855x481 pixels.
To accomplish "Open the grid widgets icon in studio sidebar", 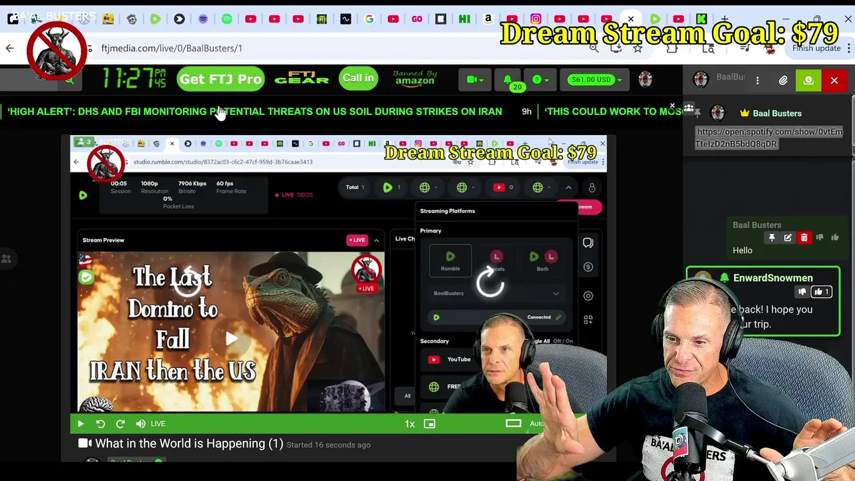I will (588, 320).
